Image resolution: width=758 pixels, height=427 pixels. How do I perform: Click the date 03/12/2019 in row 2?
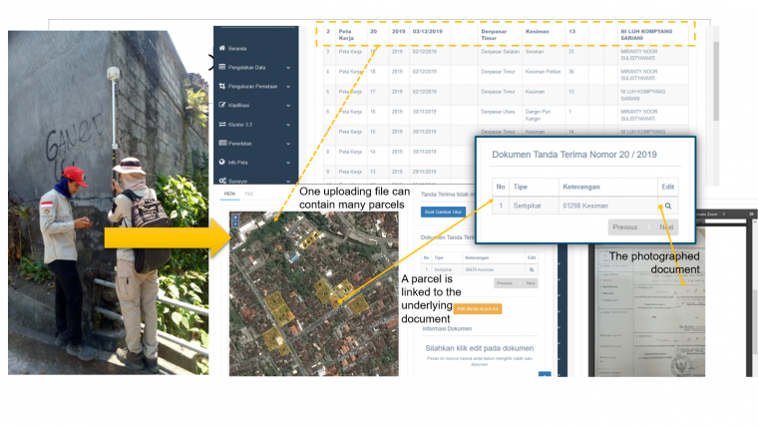[427, 32]
